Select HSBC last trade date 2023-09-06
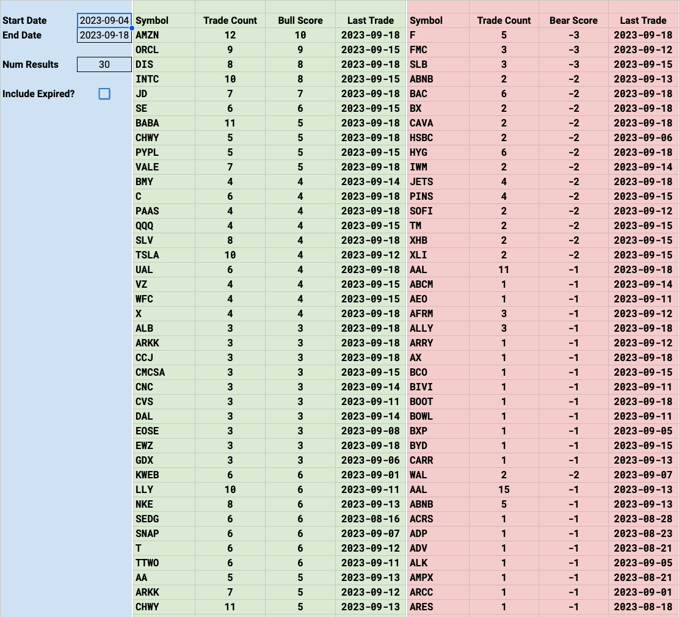 point(643,138)
